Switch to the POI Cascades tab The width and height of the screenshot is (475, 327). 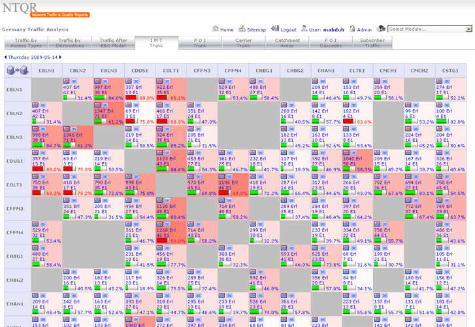click(x=331, y=43)
